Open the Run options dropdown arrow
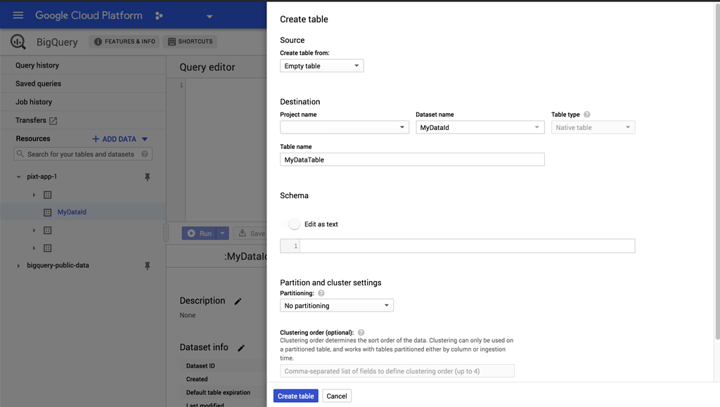The image size is (720, 407). tap(222, 233)
